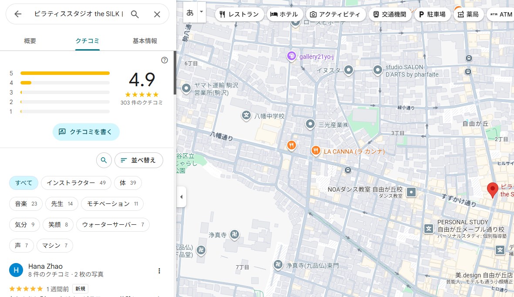Click the gallery21yo-j purple map pin
Viewport: 514px width, 297px height.
tap(292, 56)
